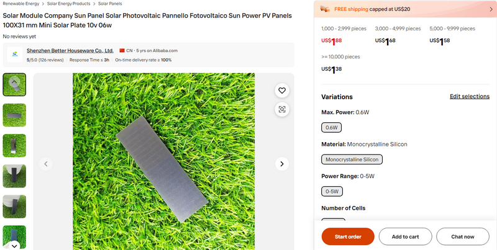Open Solar Panels breadcrumb category

pos(110,4)
